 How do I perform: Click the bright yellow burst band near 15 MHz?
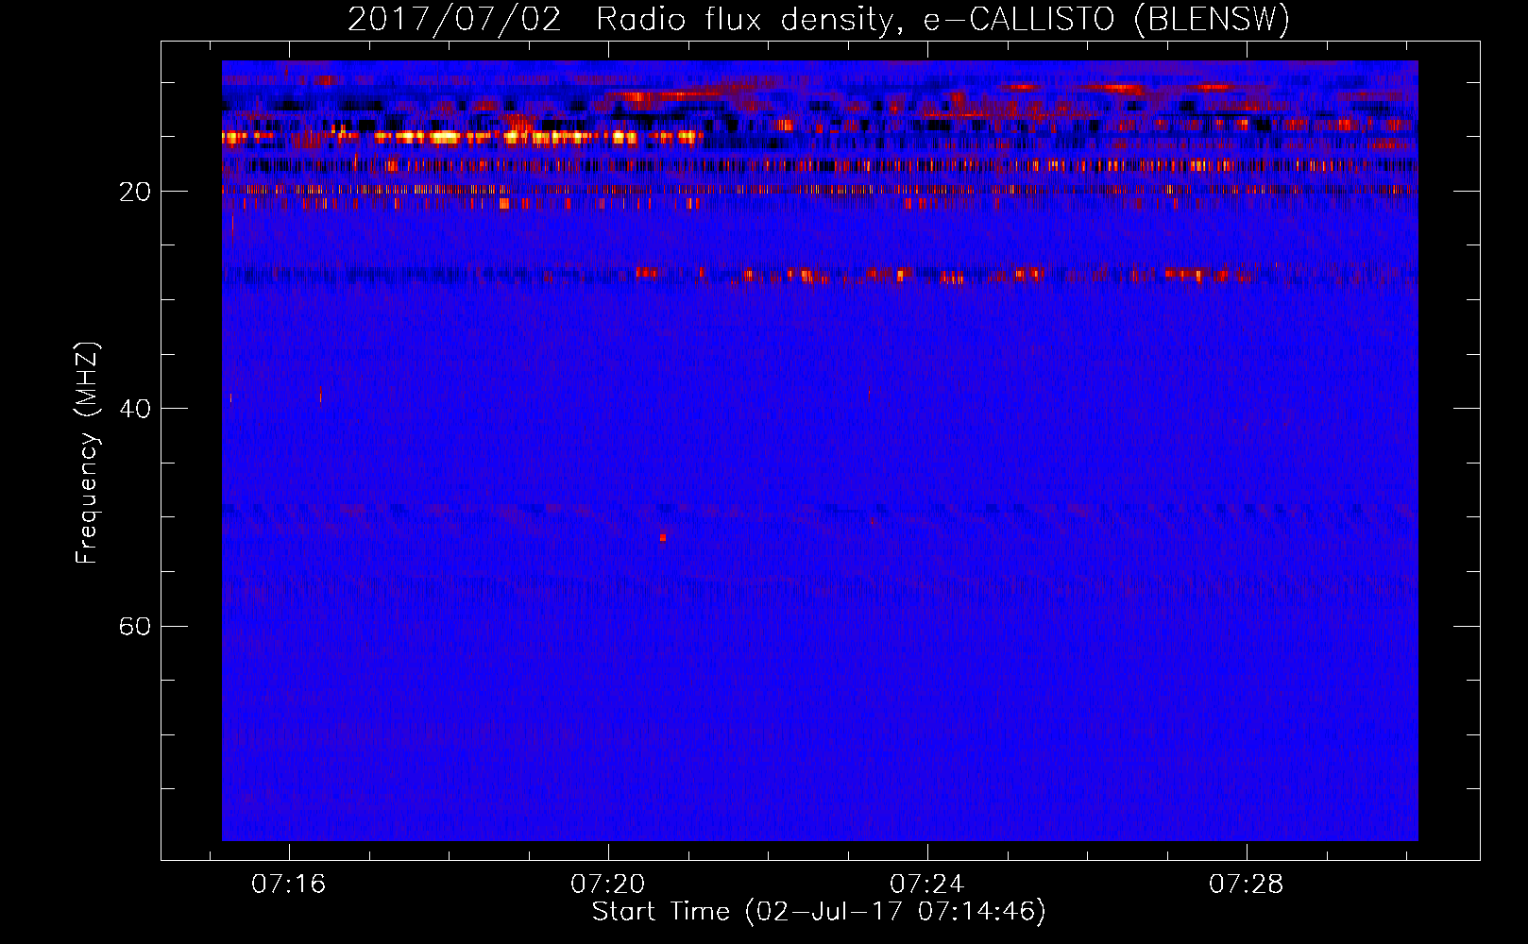click(463, 137)
